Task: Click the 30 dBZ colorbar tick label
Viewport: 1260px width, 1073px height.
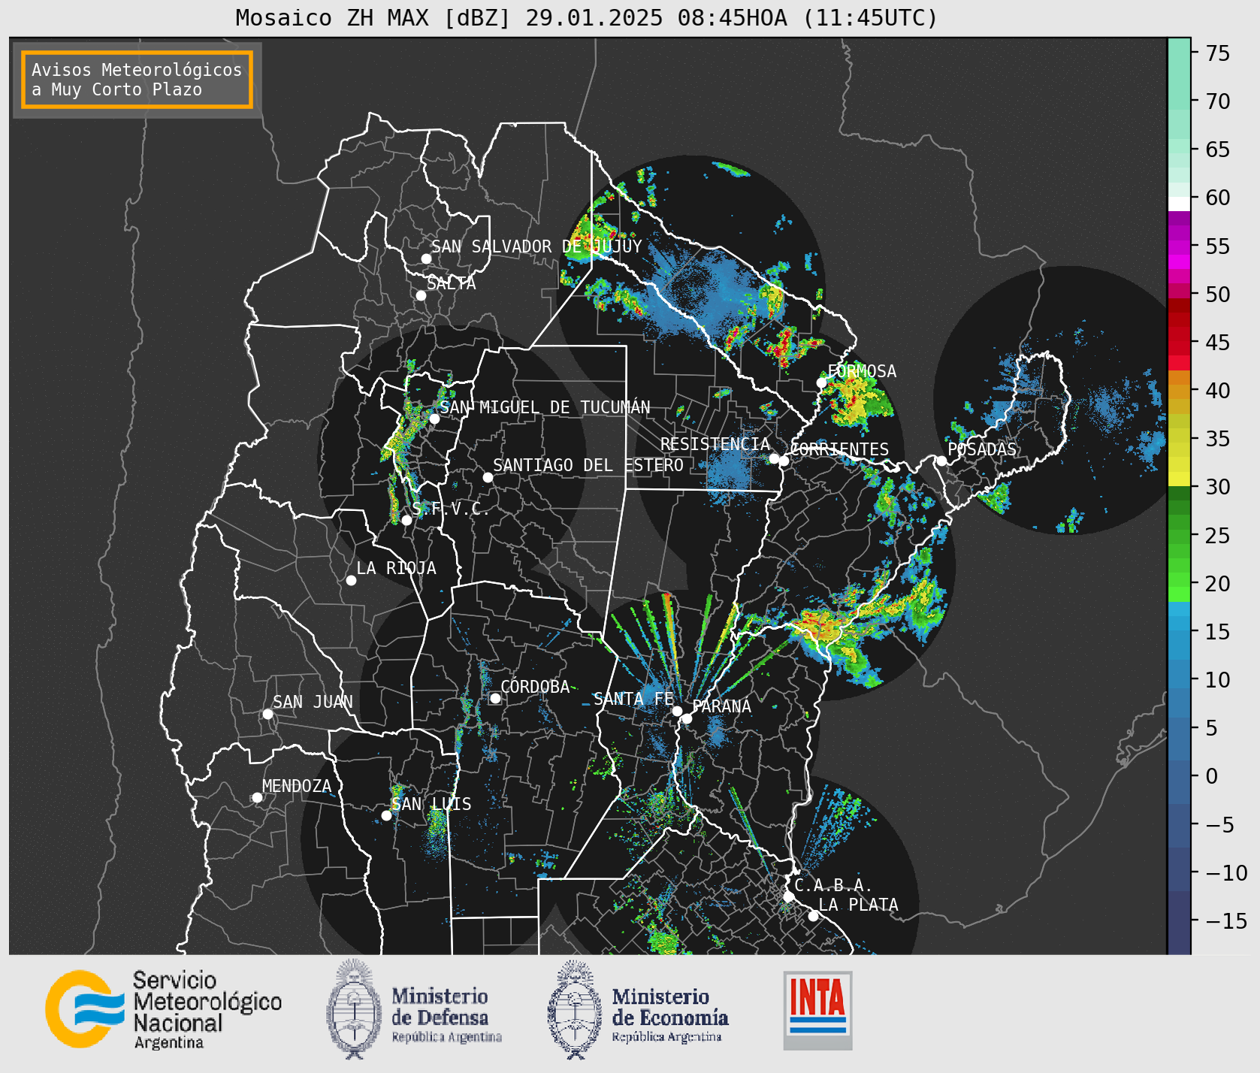Action: 1217,487
